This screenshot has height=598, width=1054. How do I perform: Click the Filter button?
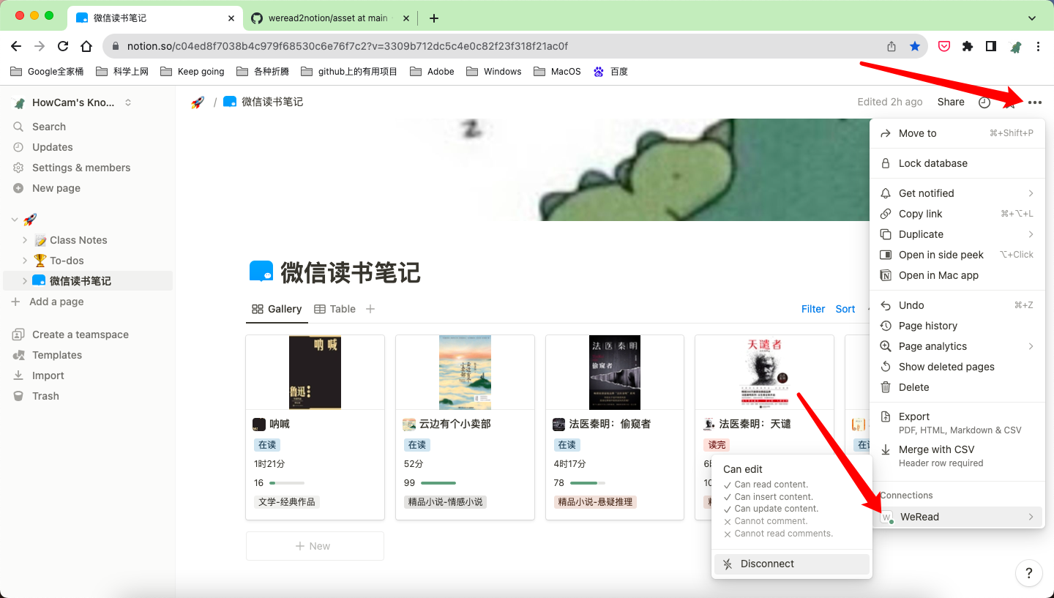point(813,309)
